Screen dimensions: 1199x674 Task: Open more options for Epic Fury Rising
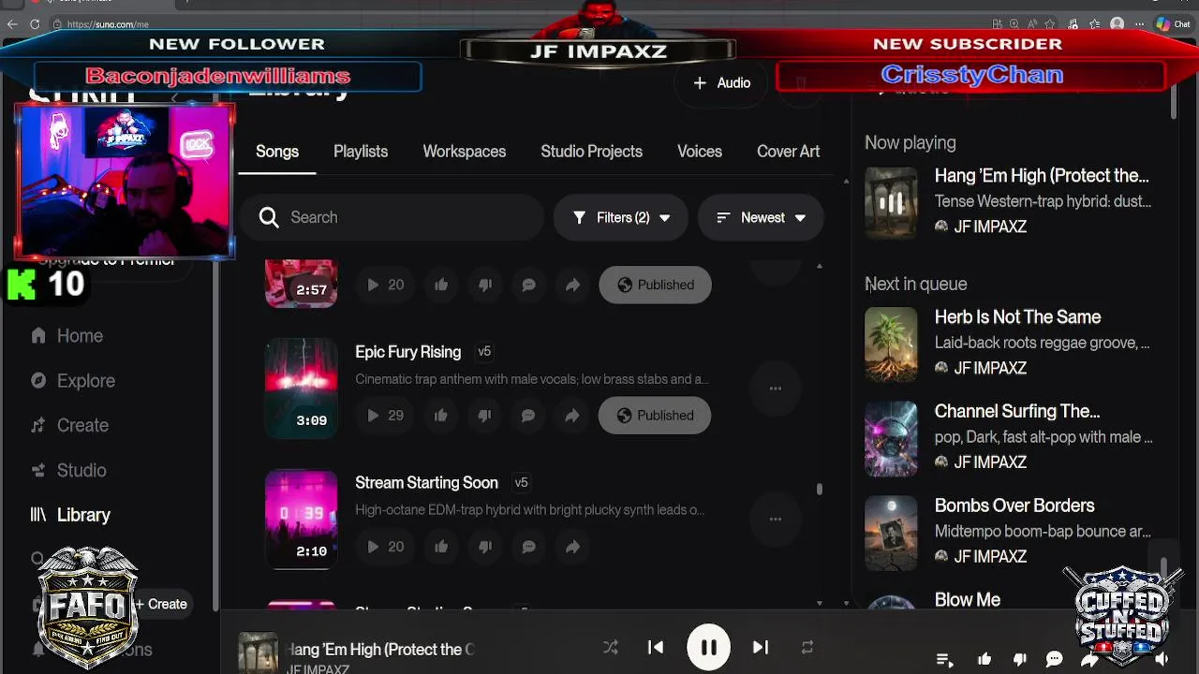[x=776, y=388]
